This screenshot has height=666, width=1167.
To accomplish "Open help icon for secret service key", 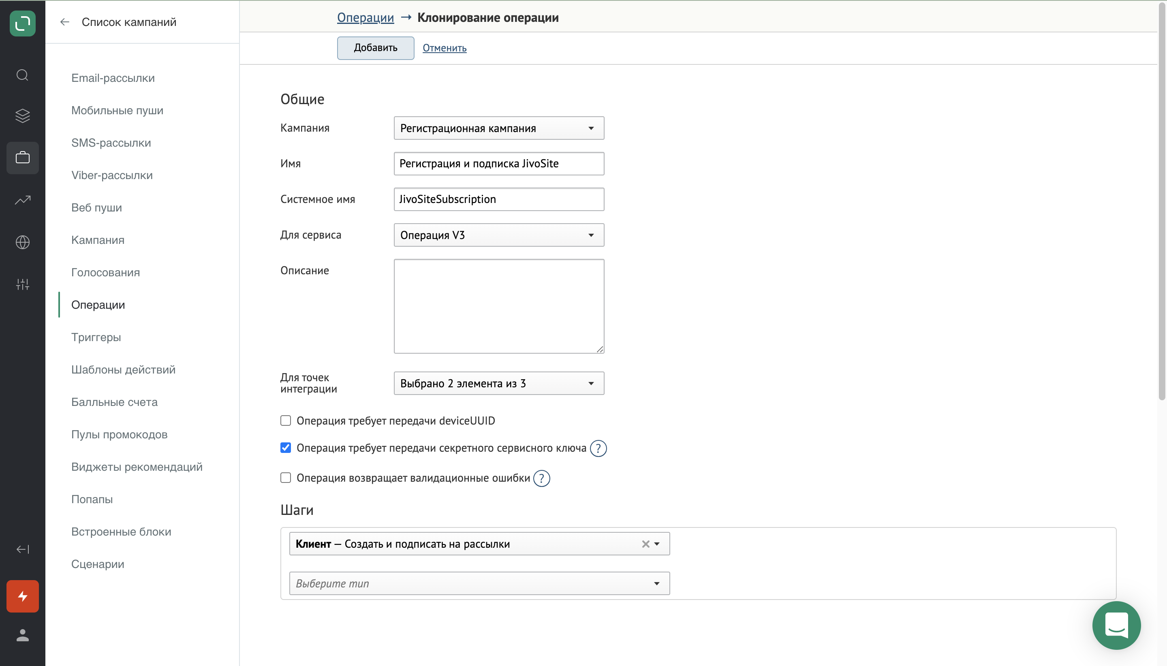I will pos(598,448).
